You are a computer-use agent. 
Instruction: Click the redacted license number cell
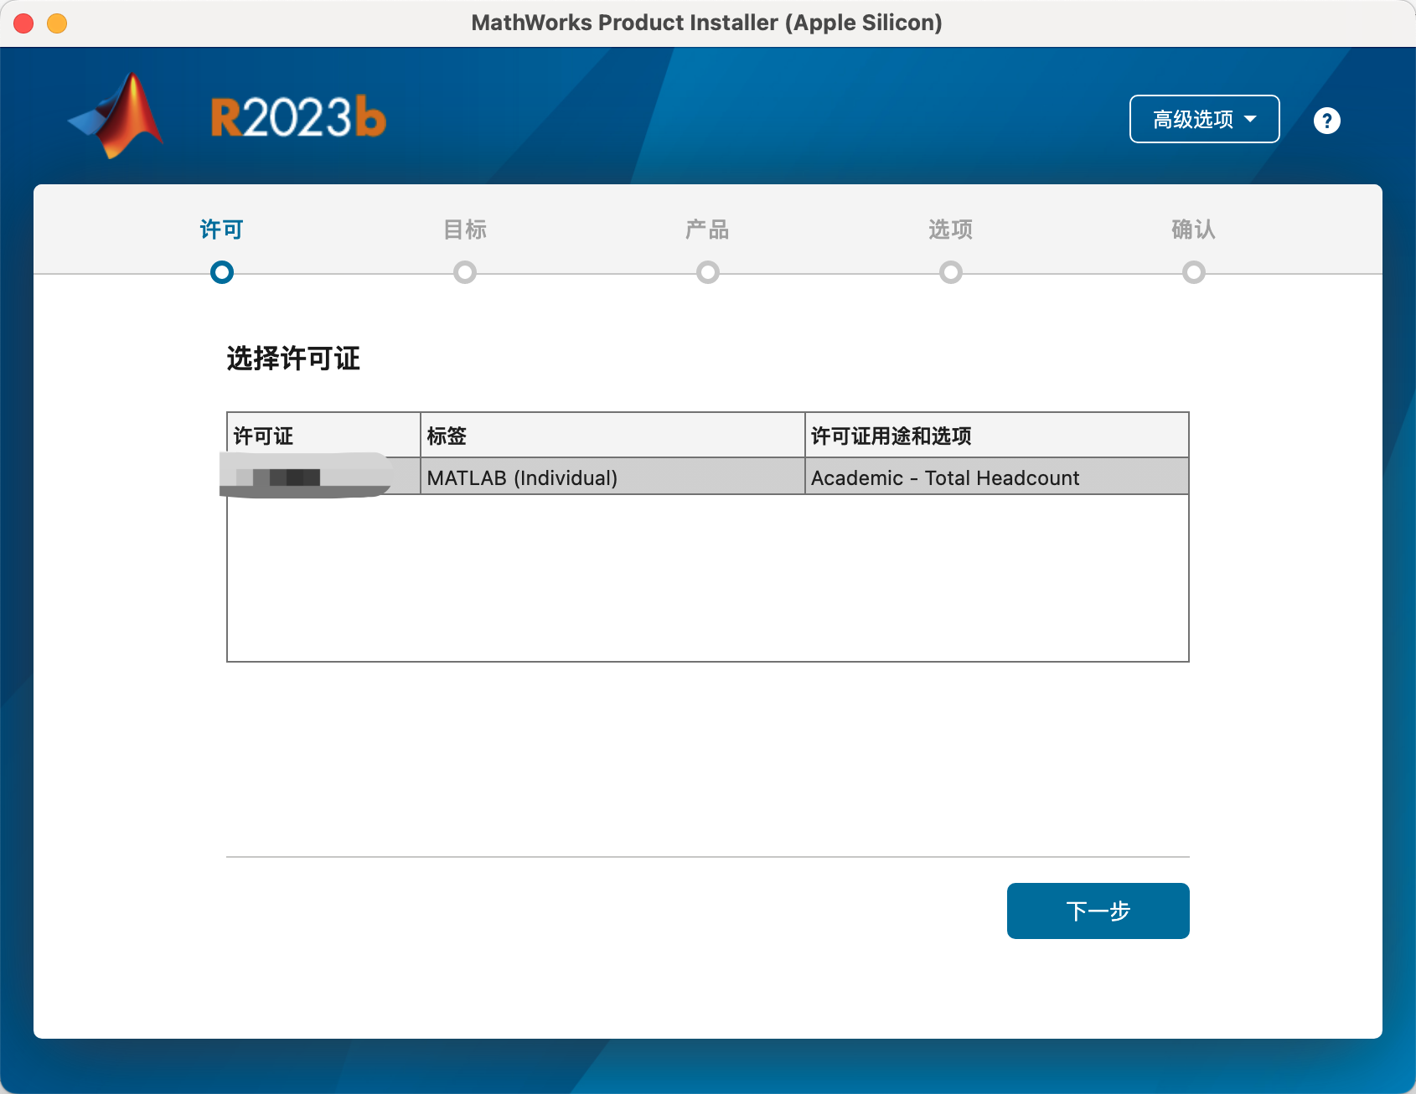pyautogui.click(x=323, y=477)
